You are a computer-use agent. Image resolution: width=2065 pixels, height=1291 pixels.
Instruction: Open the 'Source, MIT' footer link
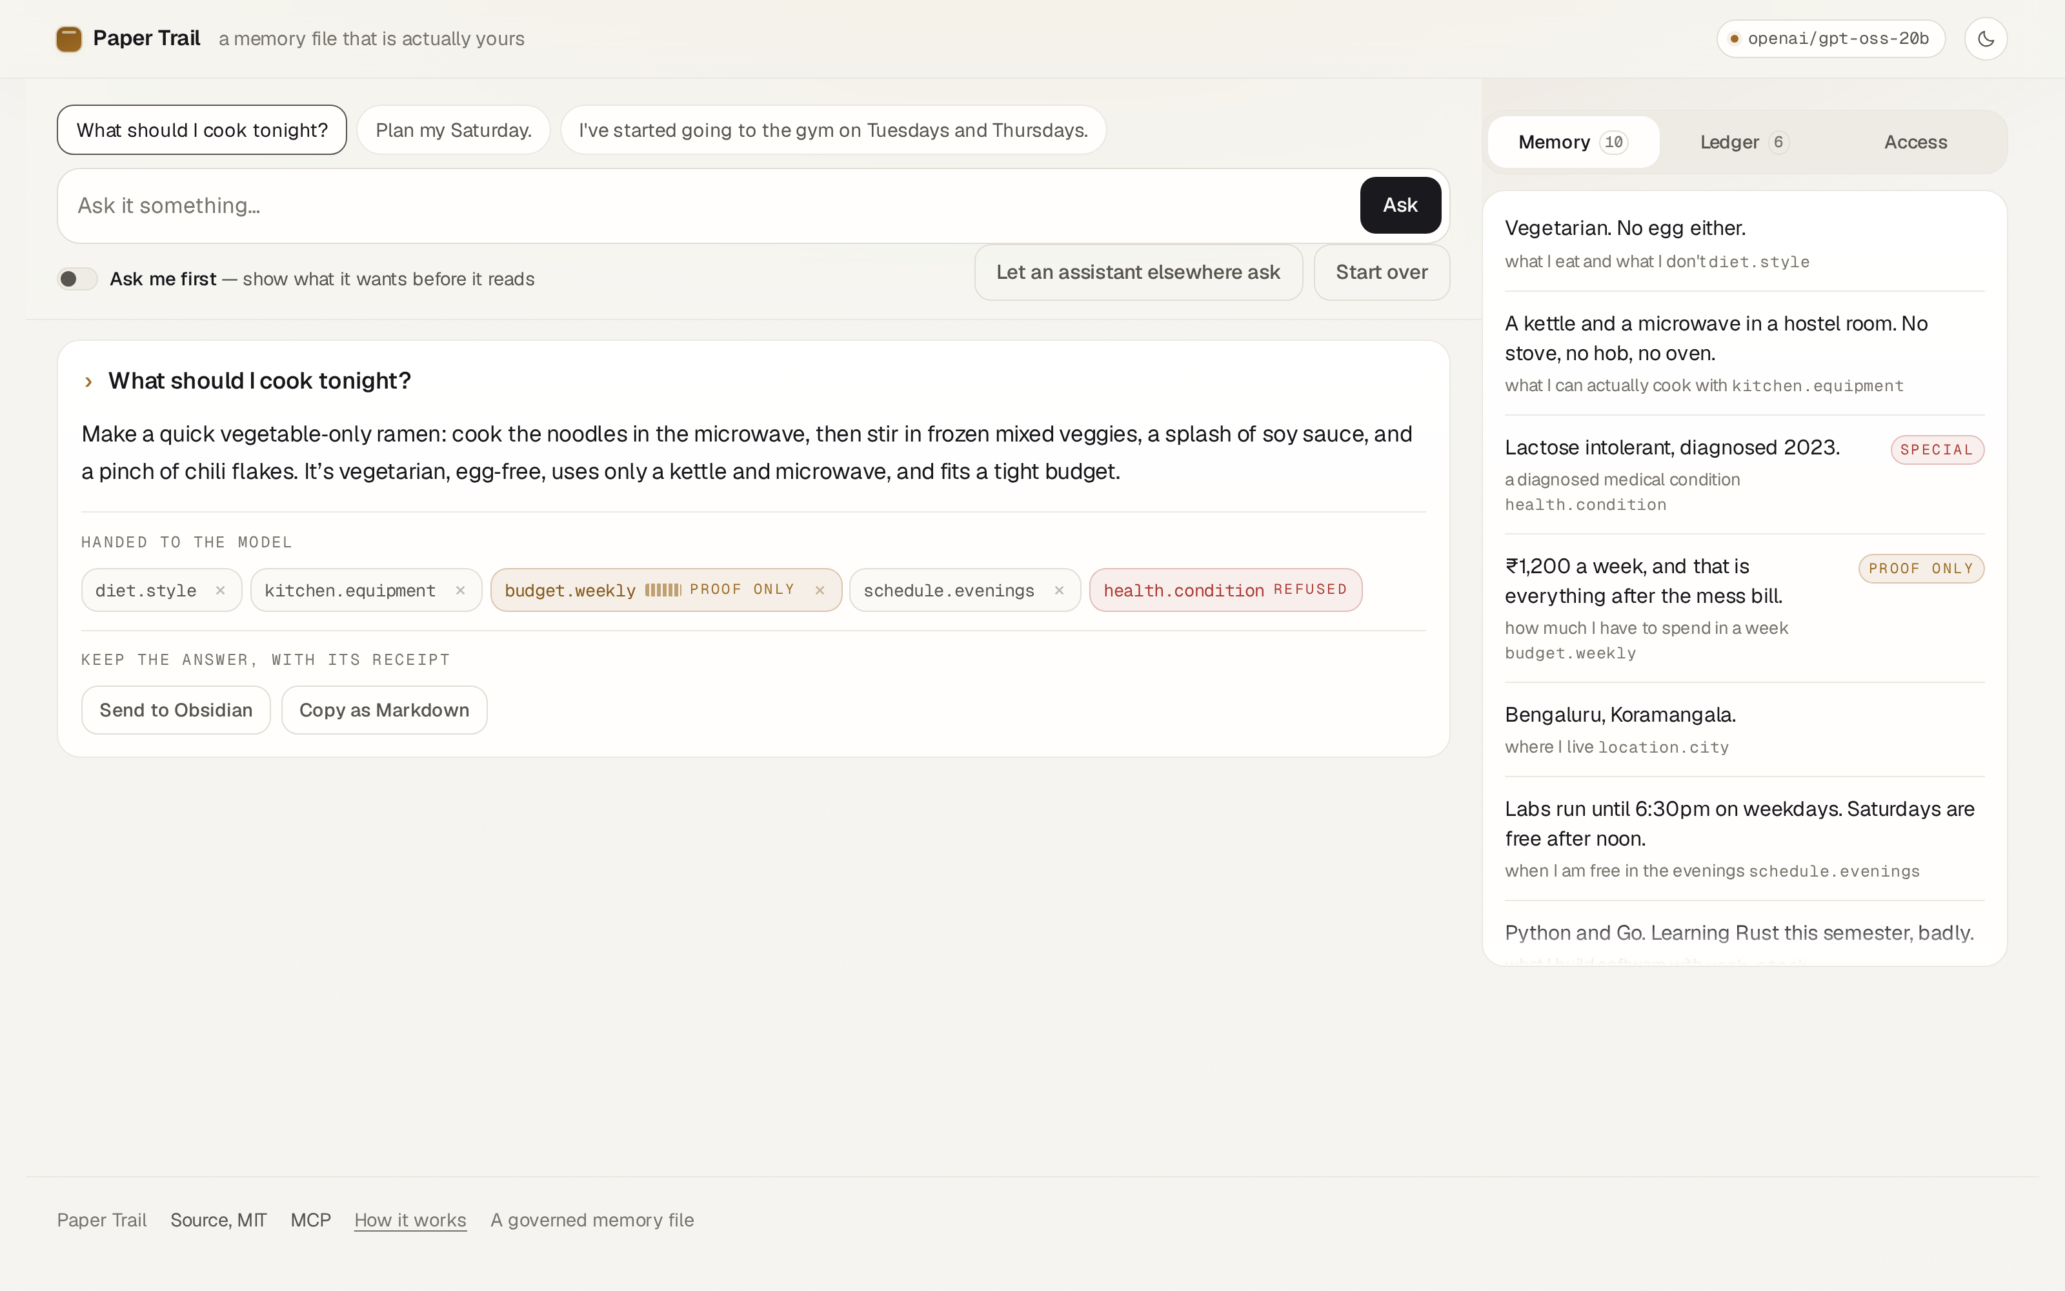219,1220
